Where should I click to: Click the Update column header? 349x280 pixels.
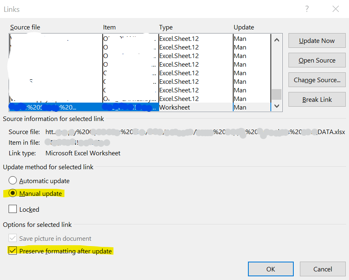point(244,27)
